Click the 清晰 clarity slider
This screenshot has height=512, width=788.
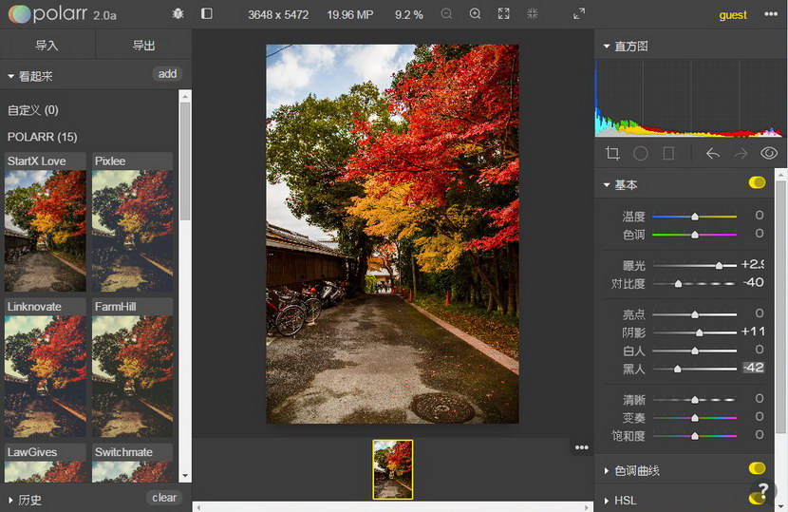click(x=695, y=400)
